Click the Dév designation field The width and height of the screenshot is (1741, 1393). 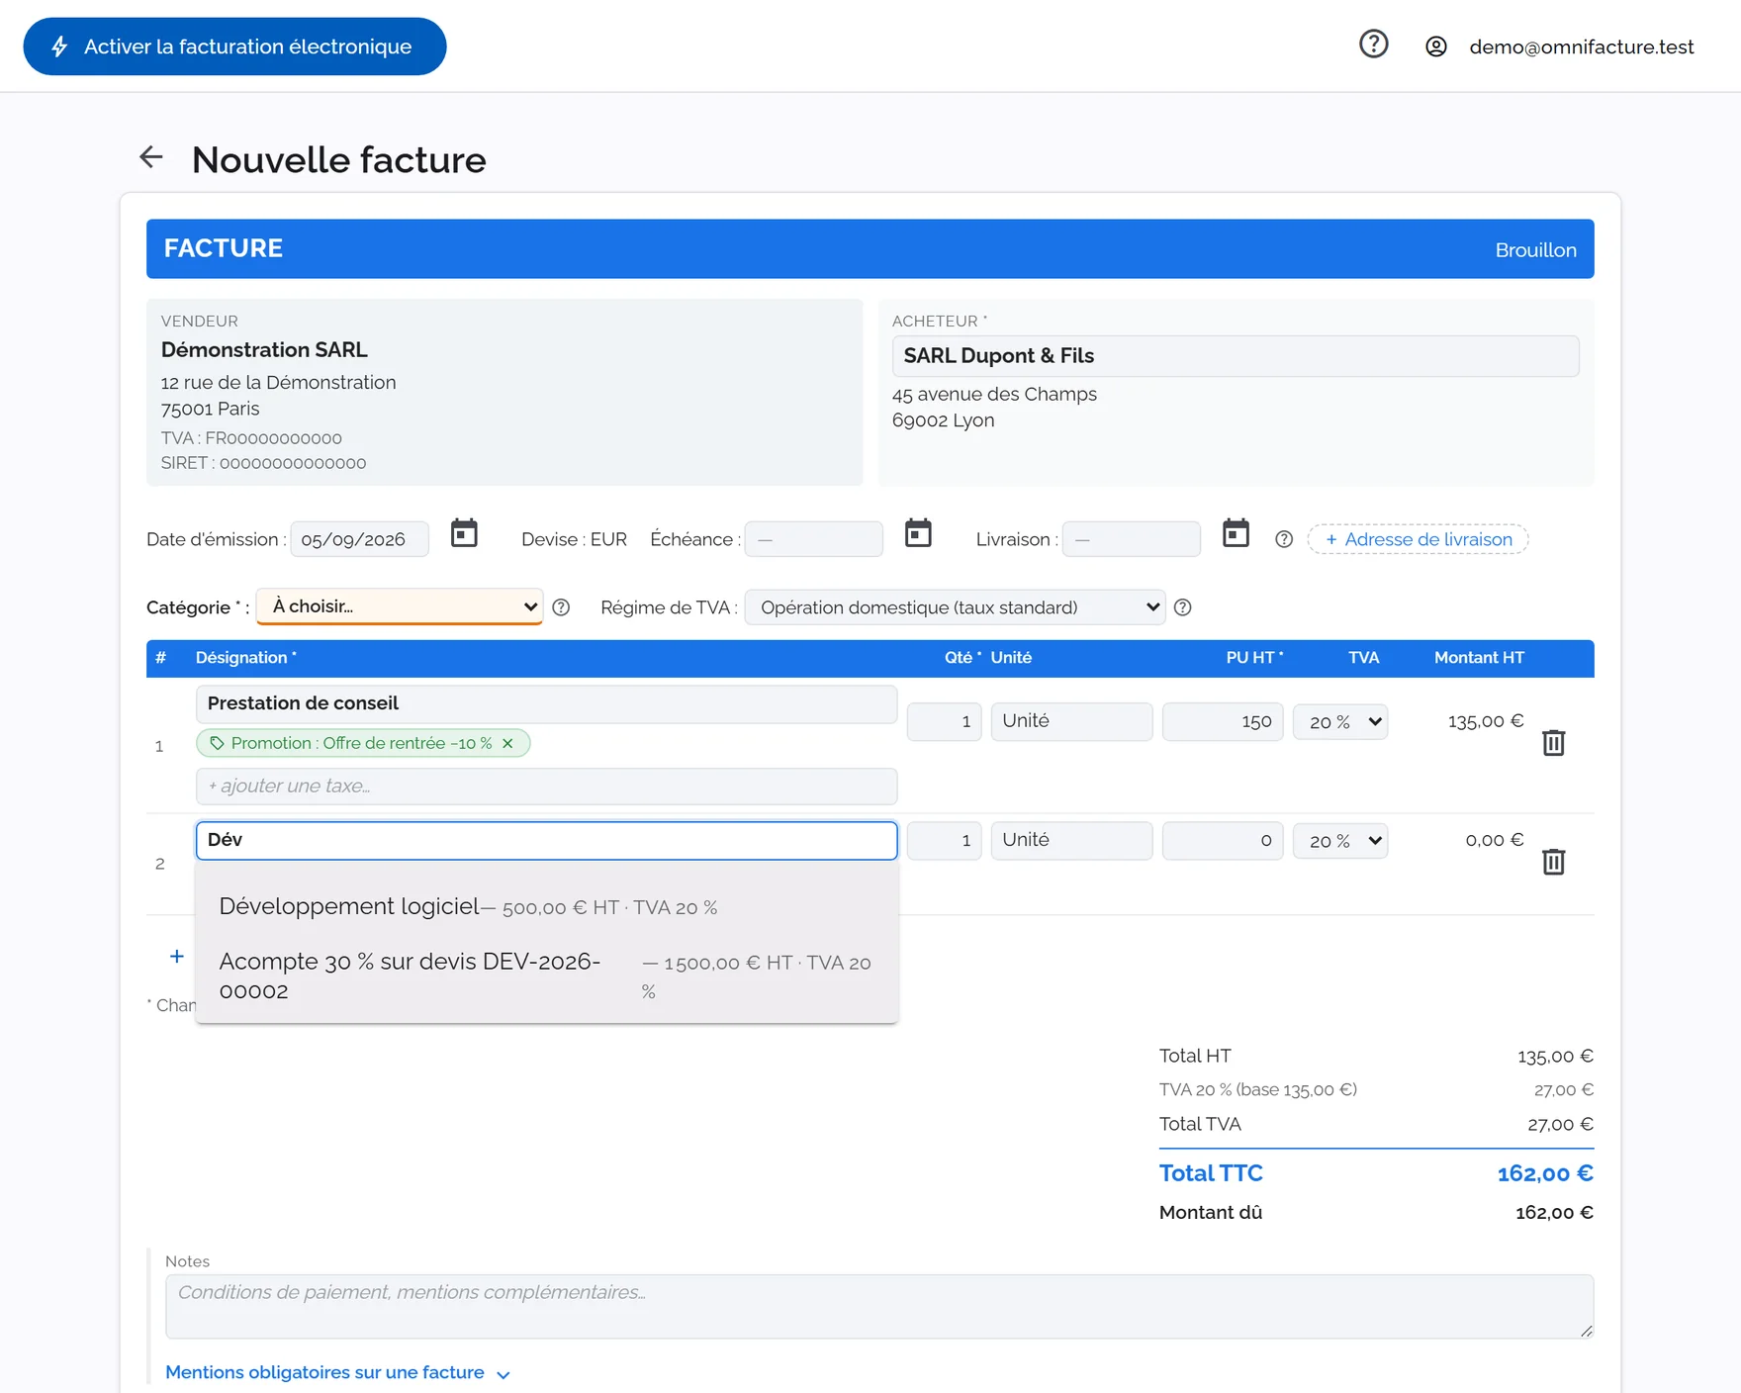pos(547,840)
